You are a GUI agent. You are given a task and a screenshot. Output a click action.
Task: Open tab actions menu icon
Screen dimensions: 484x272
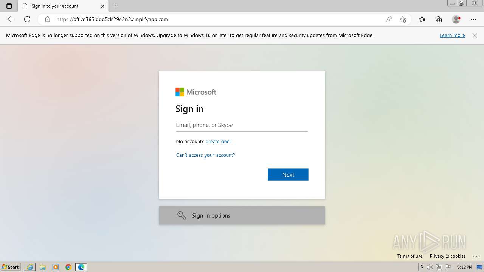pos(9,6)
